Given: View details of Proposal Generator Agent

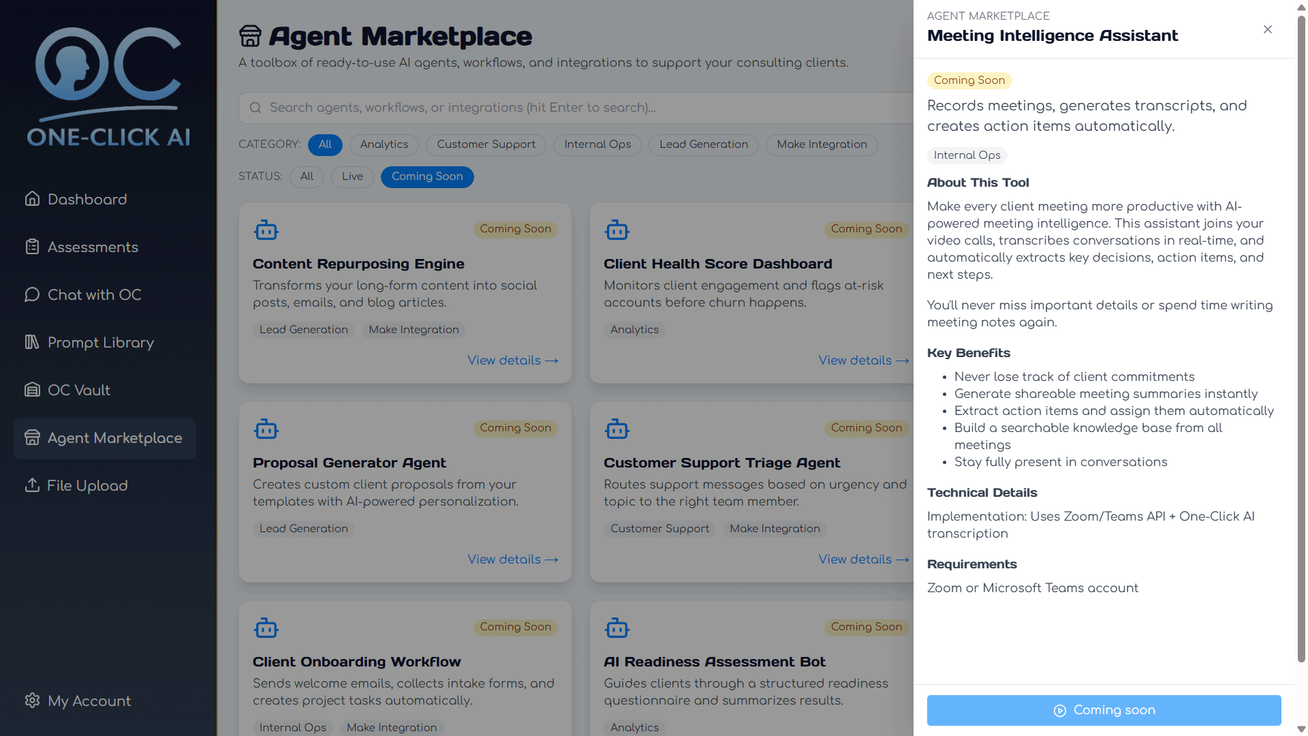Looking at the screenshot, I should [512, 559].
